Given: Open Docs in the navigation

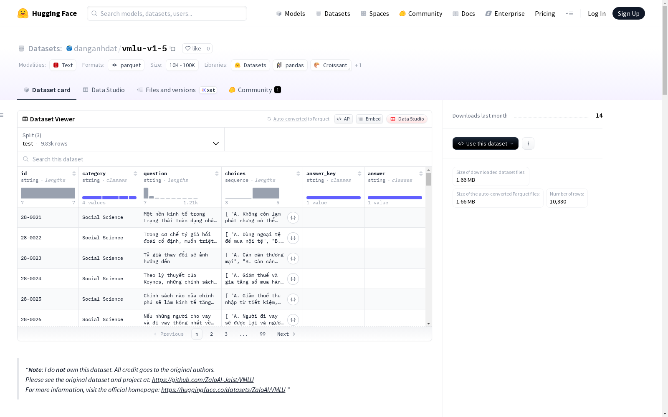Looking at the screenshot, I should pyautogui.click(x=463, y=13).
